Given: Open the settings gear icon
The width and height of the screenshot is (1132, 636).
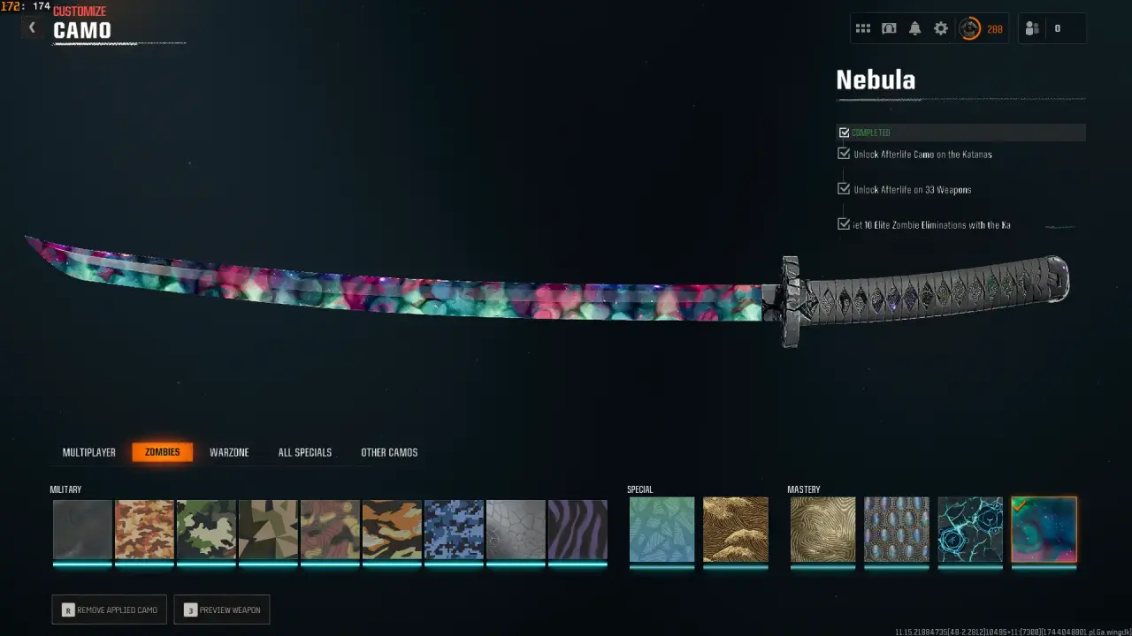Looking at the screenshot, I should [x=941, y=28].
